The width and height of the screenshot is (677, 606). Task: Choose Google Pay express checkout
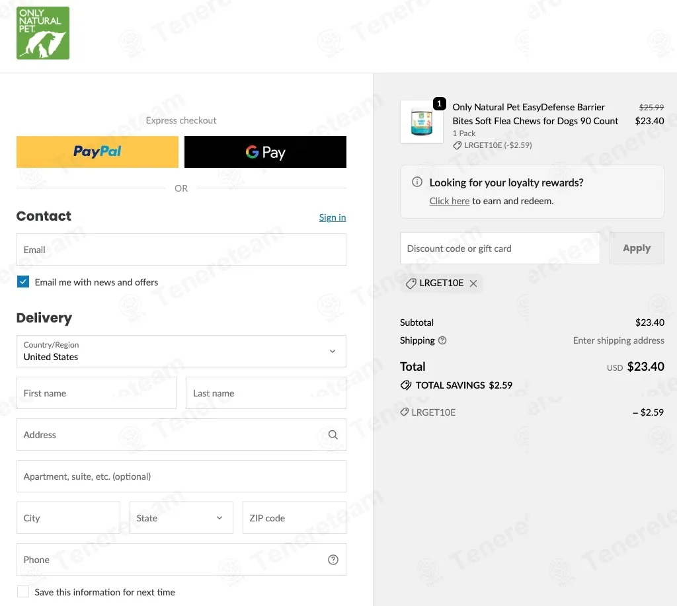coord(265,152)
